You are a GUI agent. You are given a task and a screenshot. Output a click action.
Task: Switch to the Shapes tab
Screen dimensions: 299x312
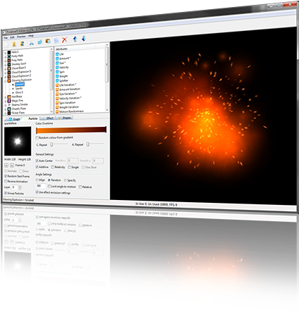pyautogui.click(x=64, y=118)
